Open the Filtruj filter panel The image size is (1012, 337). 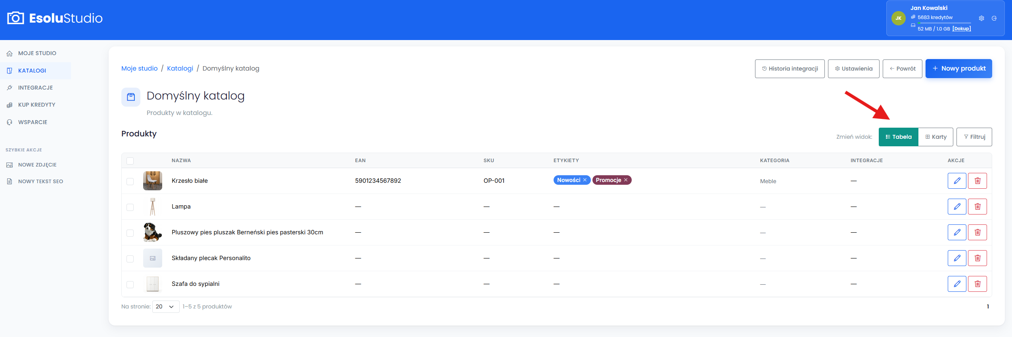point(974,137)
